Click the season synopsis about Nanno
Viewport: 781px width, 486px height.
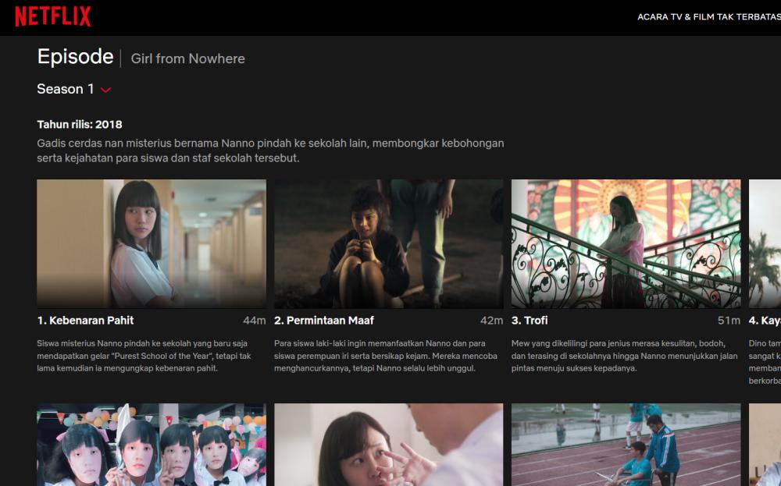pyautogui.click(x=270, y=151)
